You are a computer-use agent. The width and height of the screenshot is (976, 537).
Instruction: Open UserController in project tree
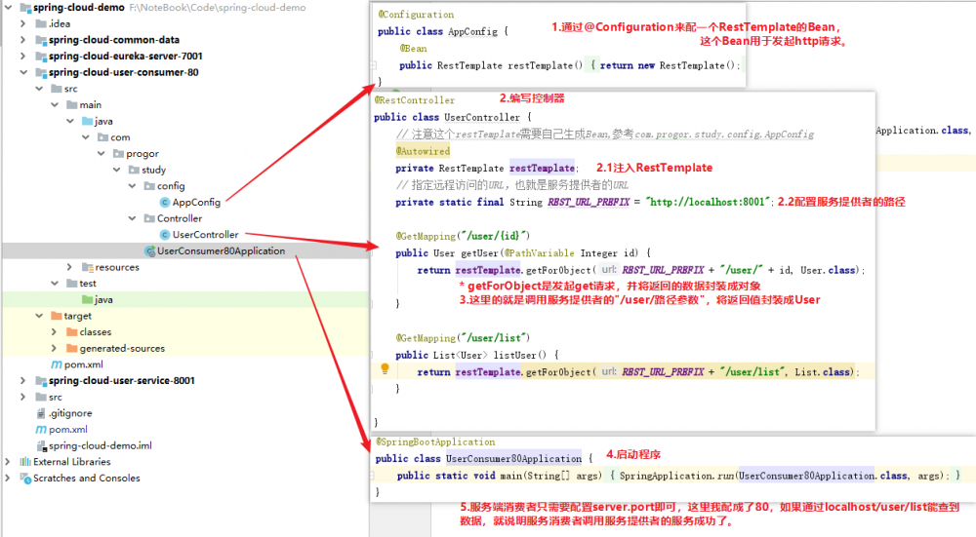[205, 234]
